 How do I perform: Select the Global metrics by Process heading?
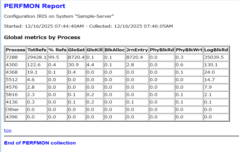[42, 38]
